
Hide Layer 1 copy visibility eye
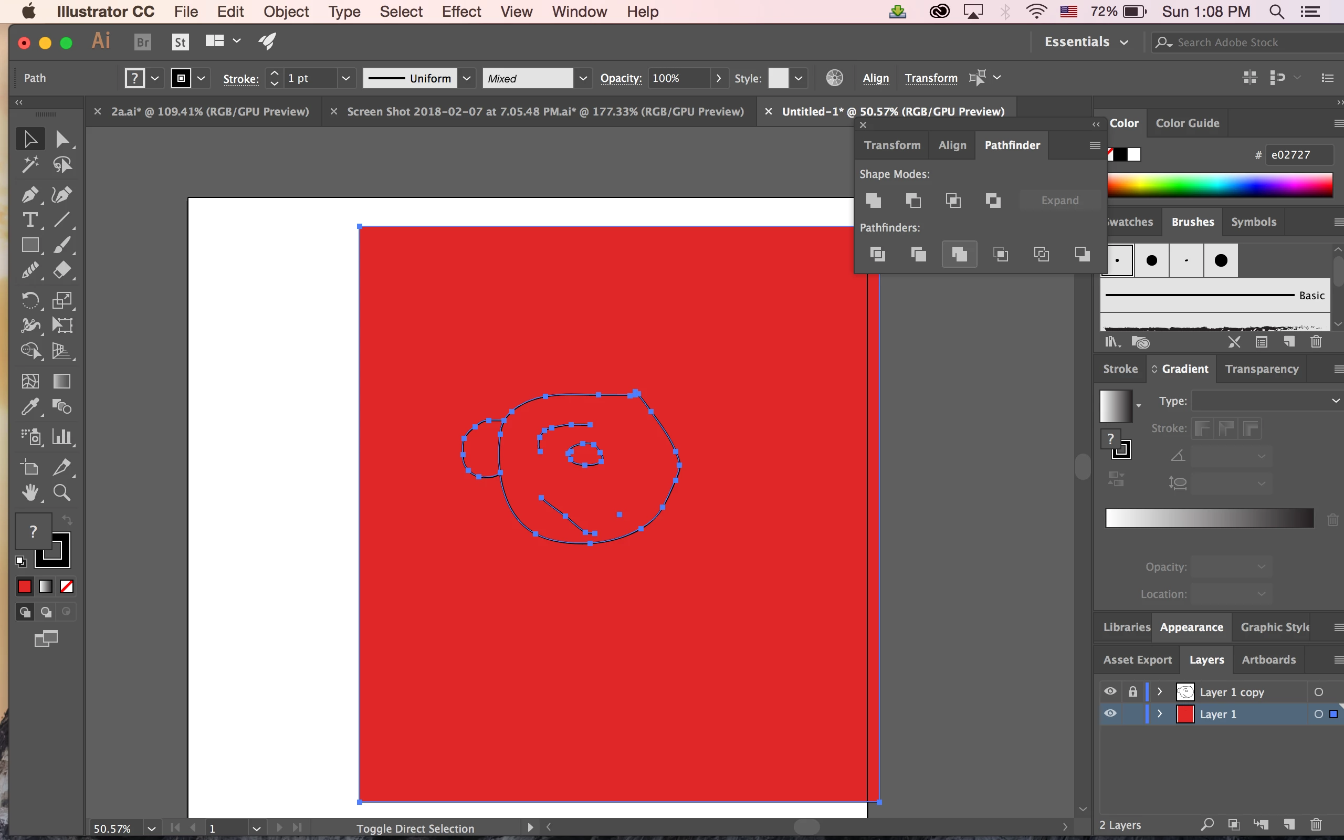tap(1110, 691)
